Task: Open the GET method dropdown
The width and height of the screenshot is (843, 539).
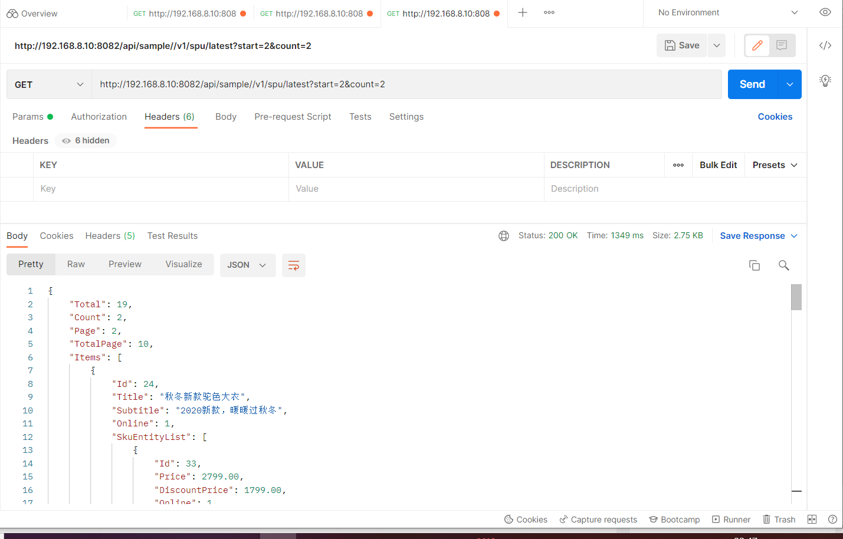Action: pyautogui.click(x=48, y=84)
